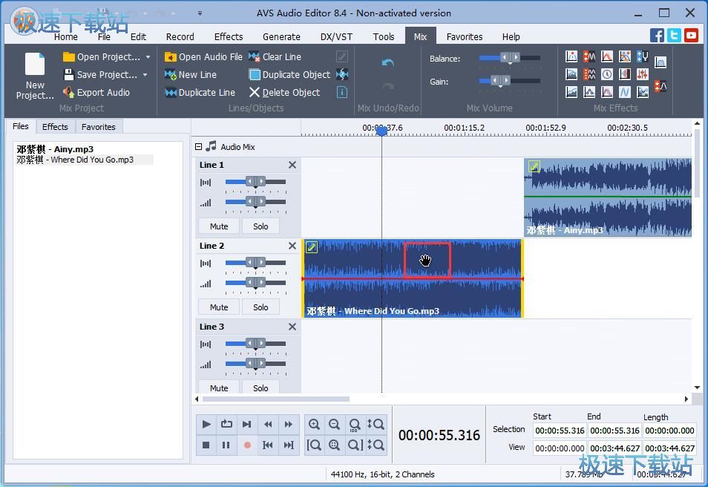This screenshot has height=487, width=708.
Task: Click the Pause button
Action: pyautogui.click(x=226, y=445)
